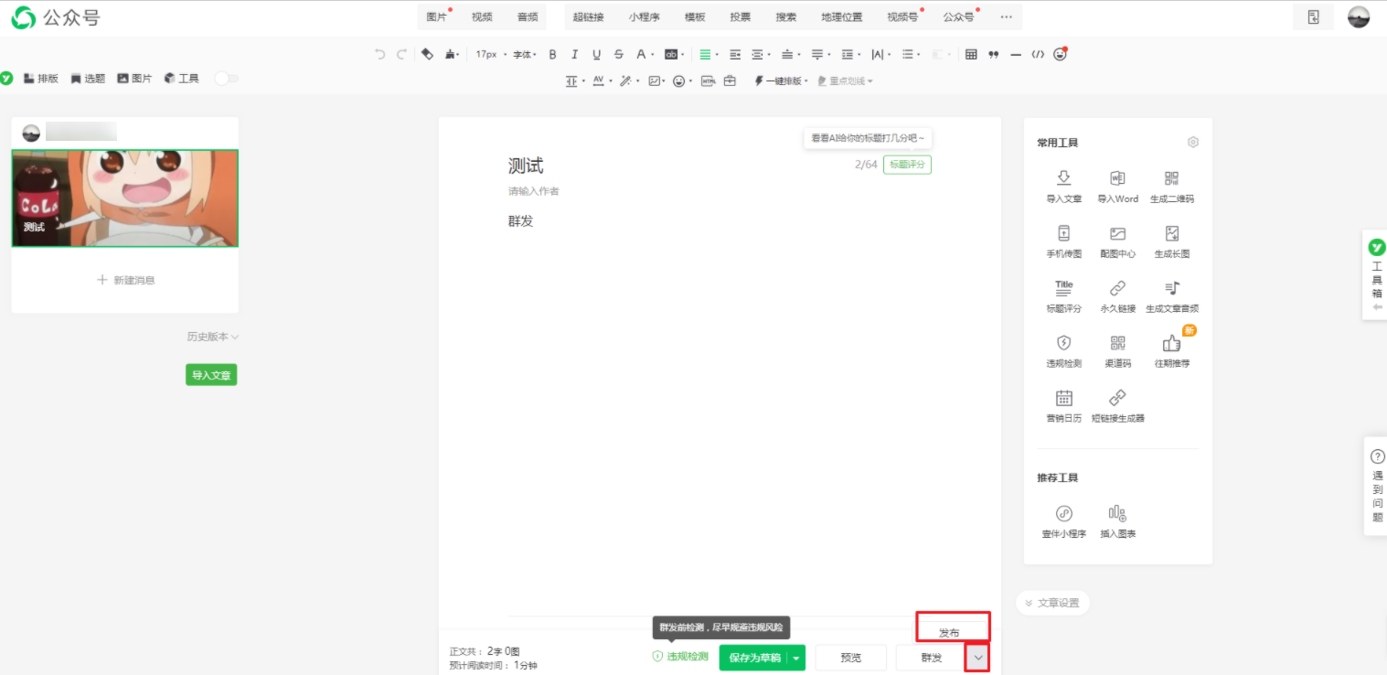Open 永久链接 tool

1117,296
